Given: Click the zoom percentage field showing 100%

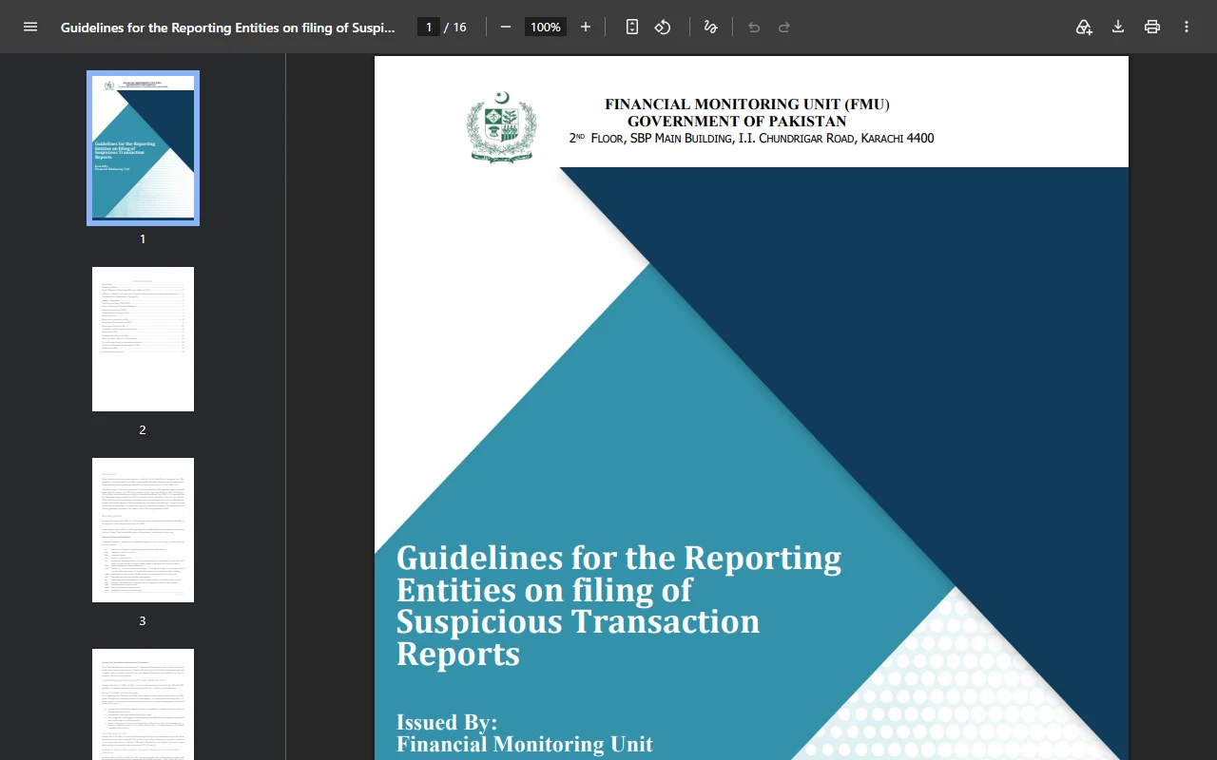Looking at the screenshot, I should (x=546, y=27).
